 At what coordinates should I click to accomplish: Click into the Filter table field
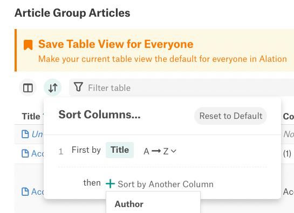181,88
